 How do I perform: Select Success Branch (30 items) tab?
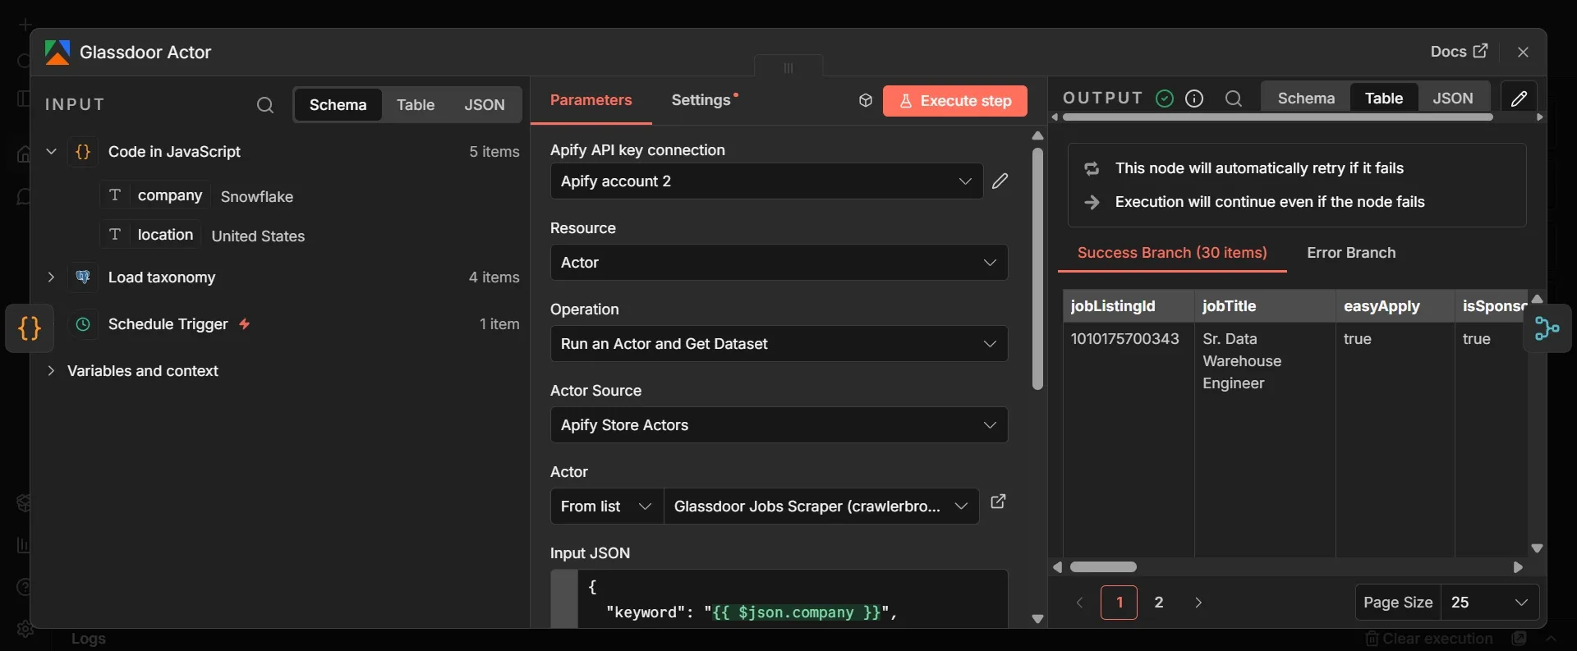click(1172, 253)
